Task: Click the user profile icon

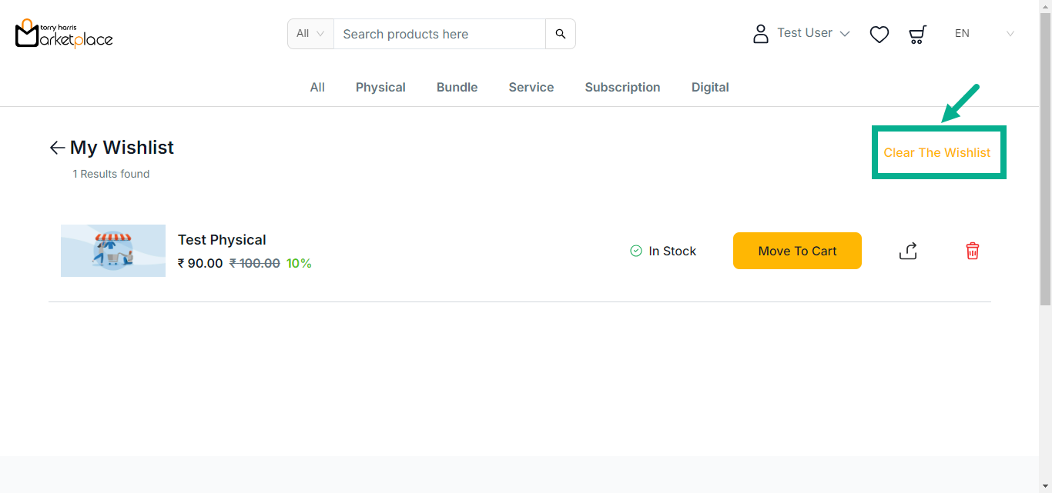Action: 760,34
